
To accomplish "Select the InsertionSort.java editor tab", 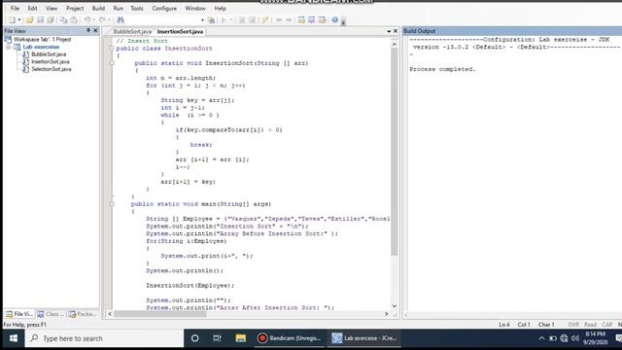I will pos(180,31).
